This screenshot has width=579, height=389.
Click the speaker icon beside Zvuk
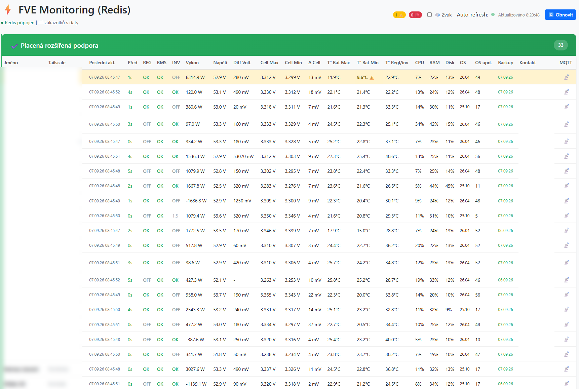437,15
